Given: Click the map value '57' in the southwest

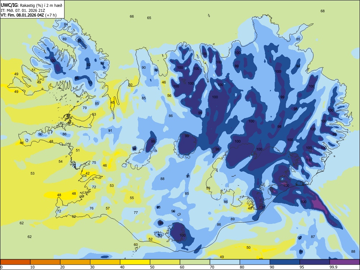Looking at the screenshot, I should point(108,208).
